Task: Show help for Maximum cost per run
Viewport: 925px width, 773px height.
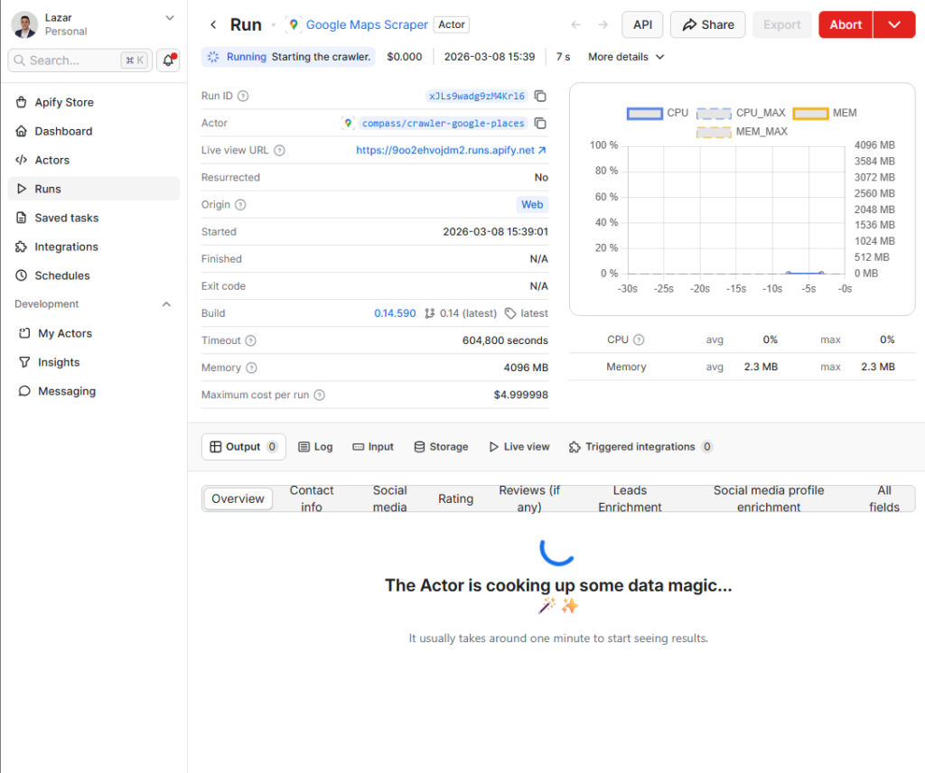Action: 319,395
